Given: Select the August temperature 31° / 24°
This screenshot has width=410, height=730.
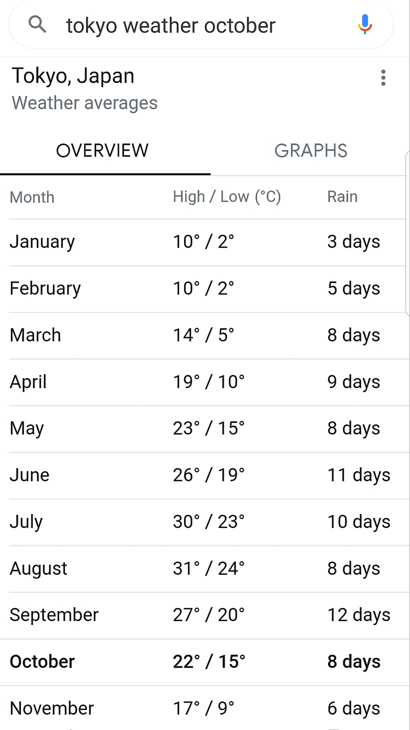Looking at the screenshot, I should [x=209, y=568].
